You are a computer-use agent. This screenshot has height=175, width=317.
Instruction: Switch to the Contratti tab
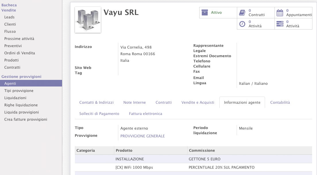pyautogui.click(x=164, y=102)
